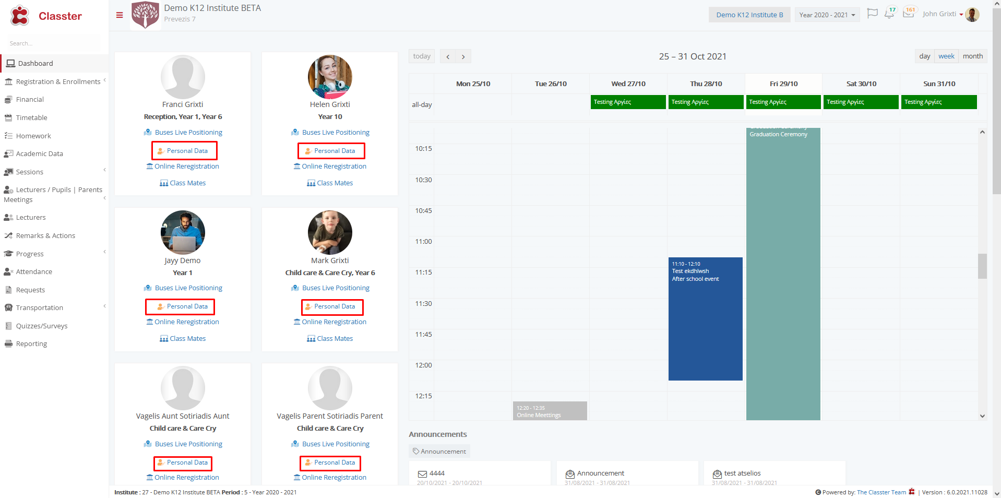Open the test atselios announcement
1001x498 pixels.
pos(742,473)
